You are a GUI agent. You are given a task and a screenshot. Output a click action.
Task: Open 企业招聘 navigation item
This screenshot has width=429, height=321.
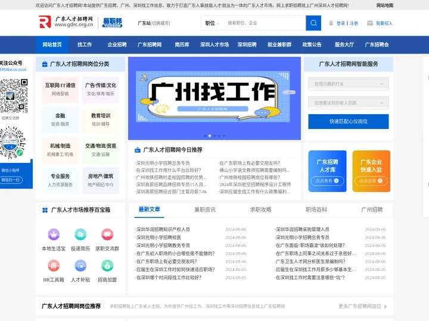click(117, 45)
